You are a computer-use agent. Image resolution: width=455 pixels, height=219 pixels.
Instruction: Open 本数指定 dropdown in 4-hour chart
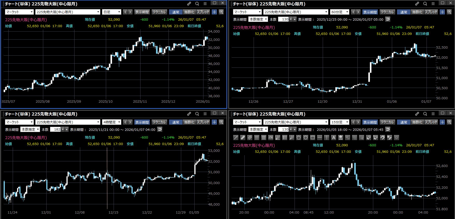[x=30, y=130]
